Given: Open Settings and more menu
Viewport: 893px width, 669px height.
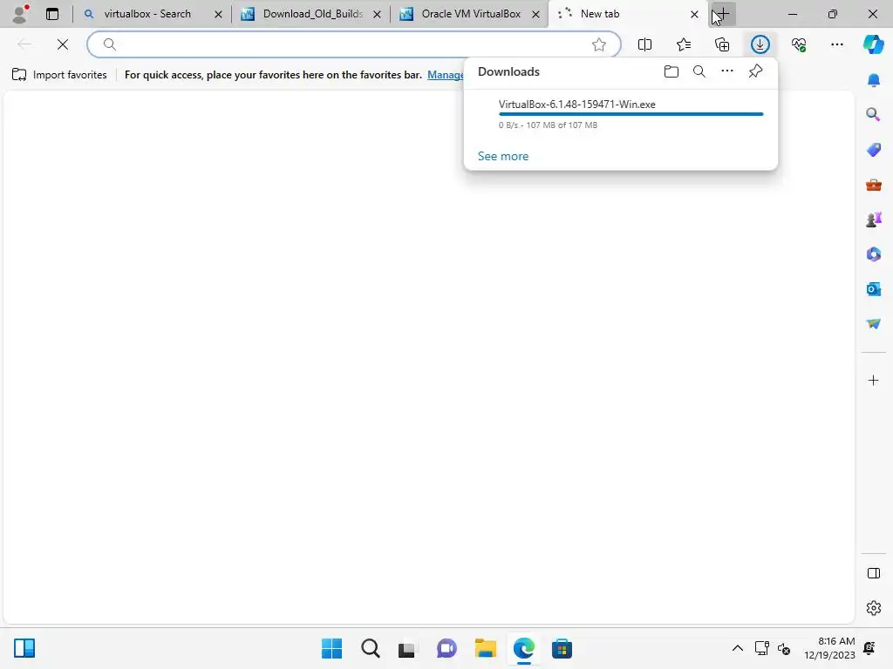Looking at the screenshot, I should click(836, 44).
